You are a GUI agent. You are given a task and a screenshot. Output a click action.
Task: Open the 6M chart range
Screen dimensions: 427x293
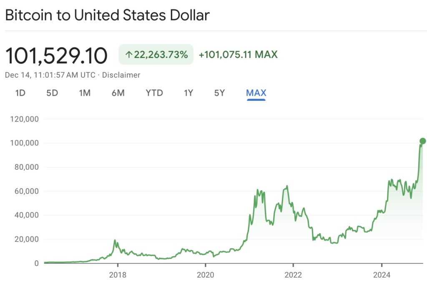click(118, 93)
